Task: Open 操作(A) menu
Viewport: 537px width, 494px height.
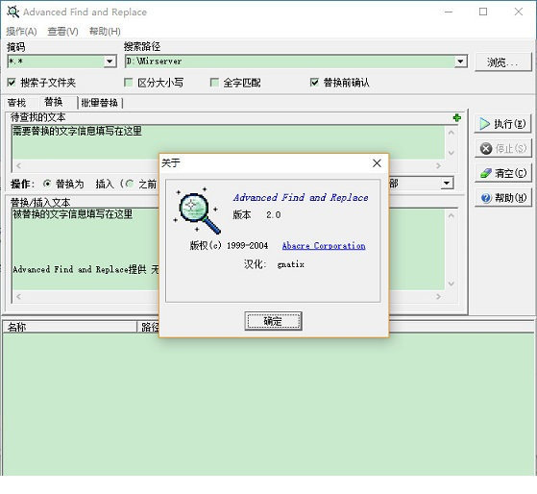Action: click(21, 32)
